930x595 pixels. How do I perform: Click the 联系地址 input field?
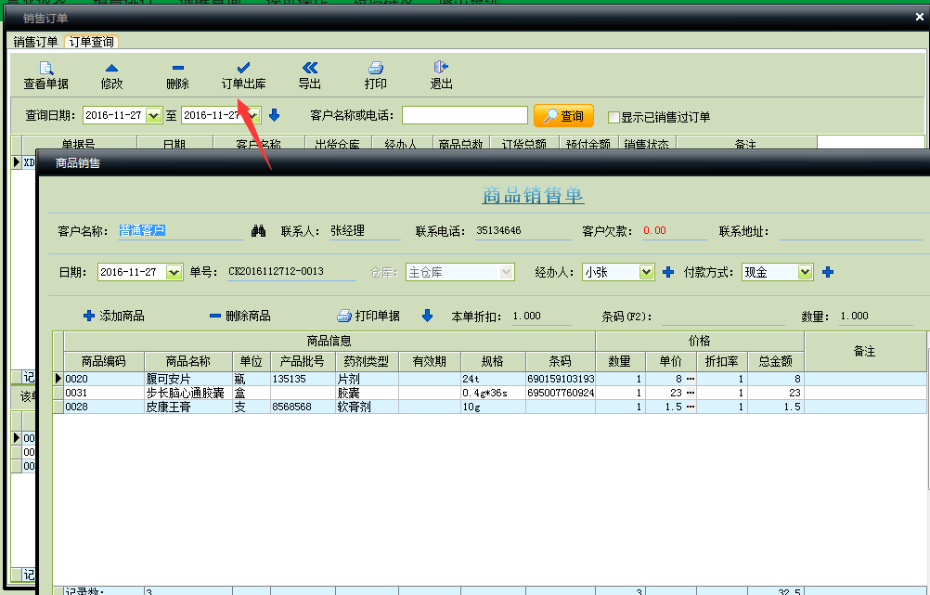[x=850, y=231]
